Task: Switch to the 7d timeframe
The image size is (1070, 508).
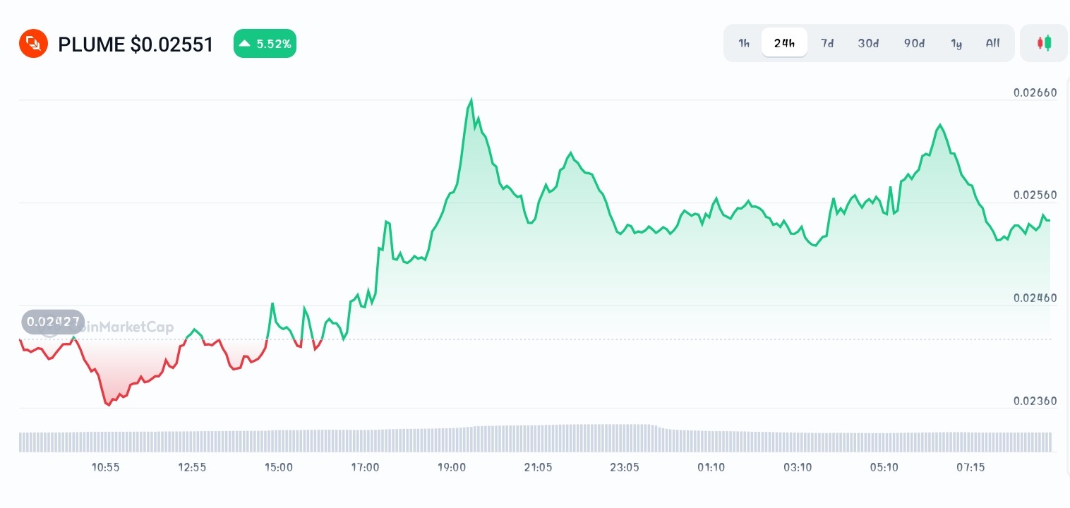Action: tap(827, 43)
